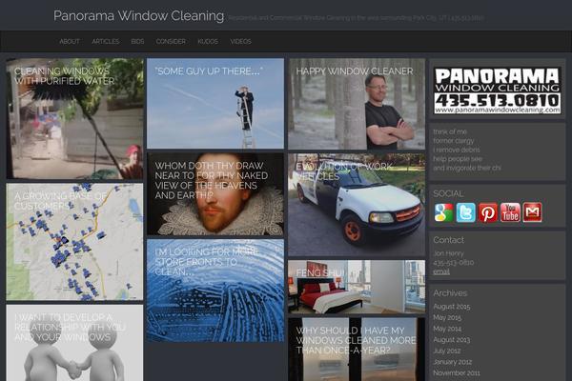Click the SOCIAL heading

click(448, 193)
